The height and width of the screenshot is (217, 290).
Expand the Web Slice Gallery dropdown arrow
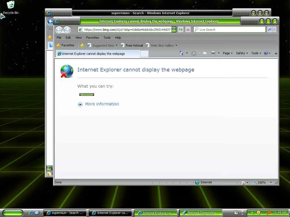[176, 45]
